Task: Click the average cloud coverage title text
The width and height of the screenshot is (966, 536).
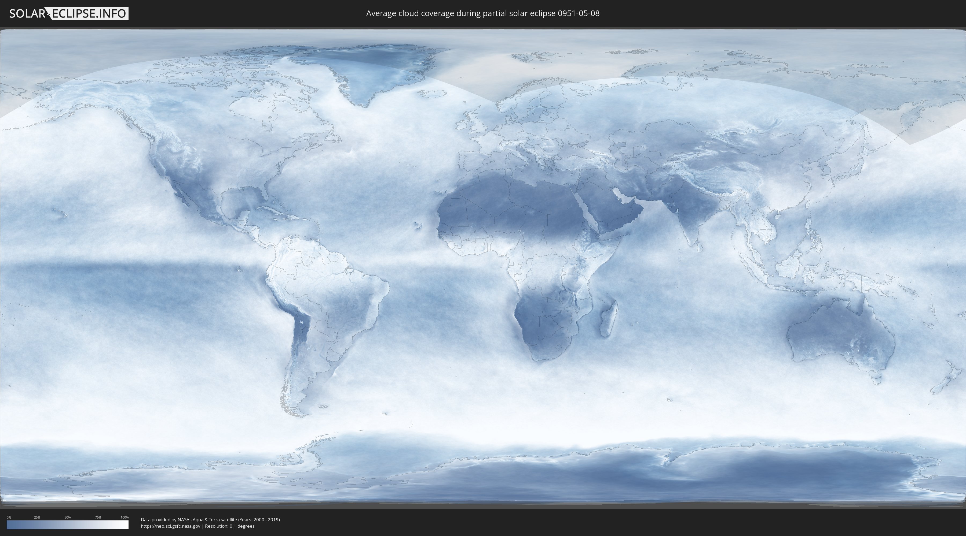Action: point(483,13)
